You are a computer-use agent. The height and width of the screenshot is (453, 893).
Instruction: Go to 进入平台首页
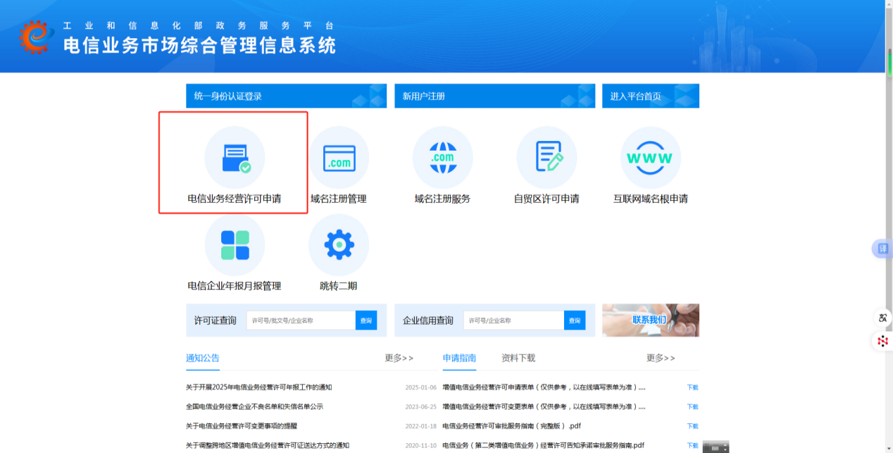click(650, 96)
